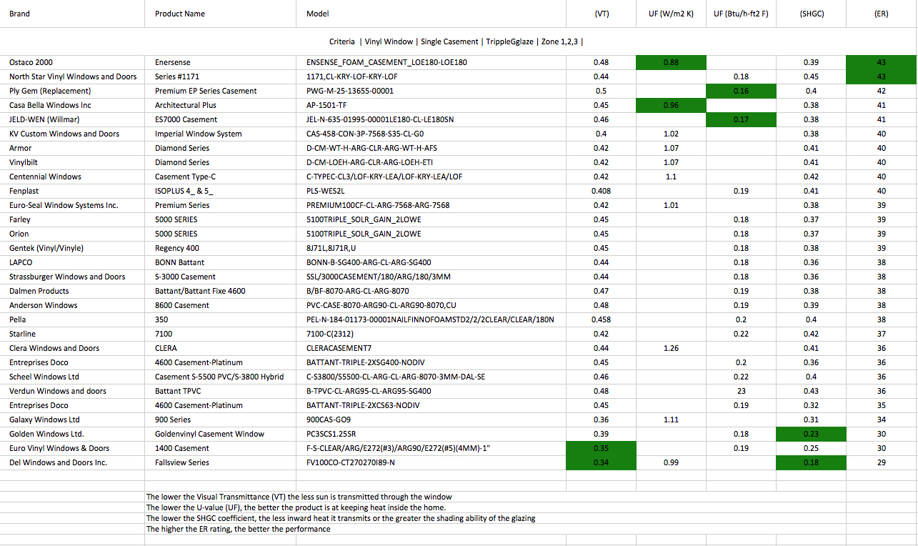The height and width of the screenshot is (546, 918).
Task: Click the (SHGC) column header
Action: click(x=811, y=14)
